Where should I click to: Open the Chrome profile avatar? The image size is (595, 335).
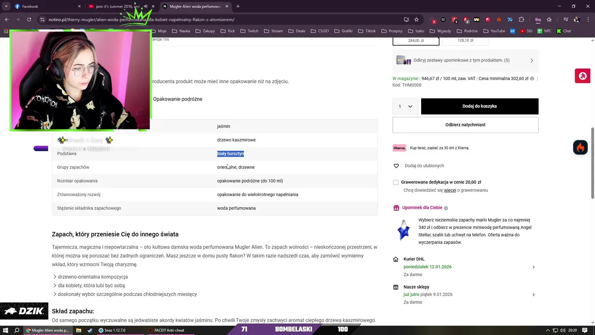point(577,20)
